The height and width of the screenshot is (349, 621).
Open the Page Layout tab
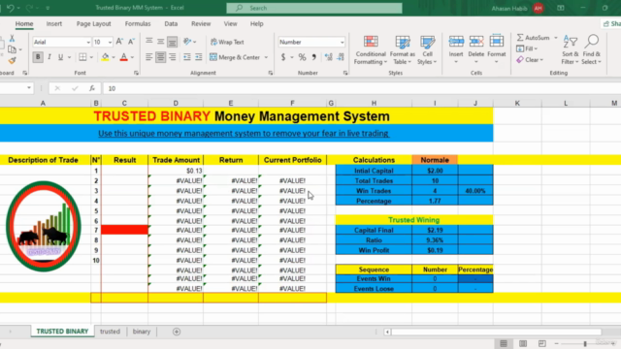click(93, 23)
